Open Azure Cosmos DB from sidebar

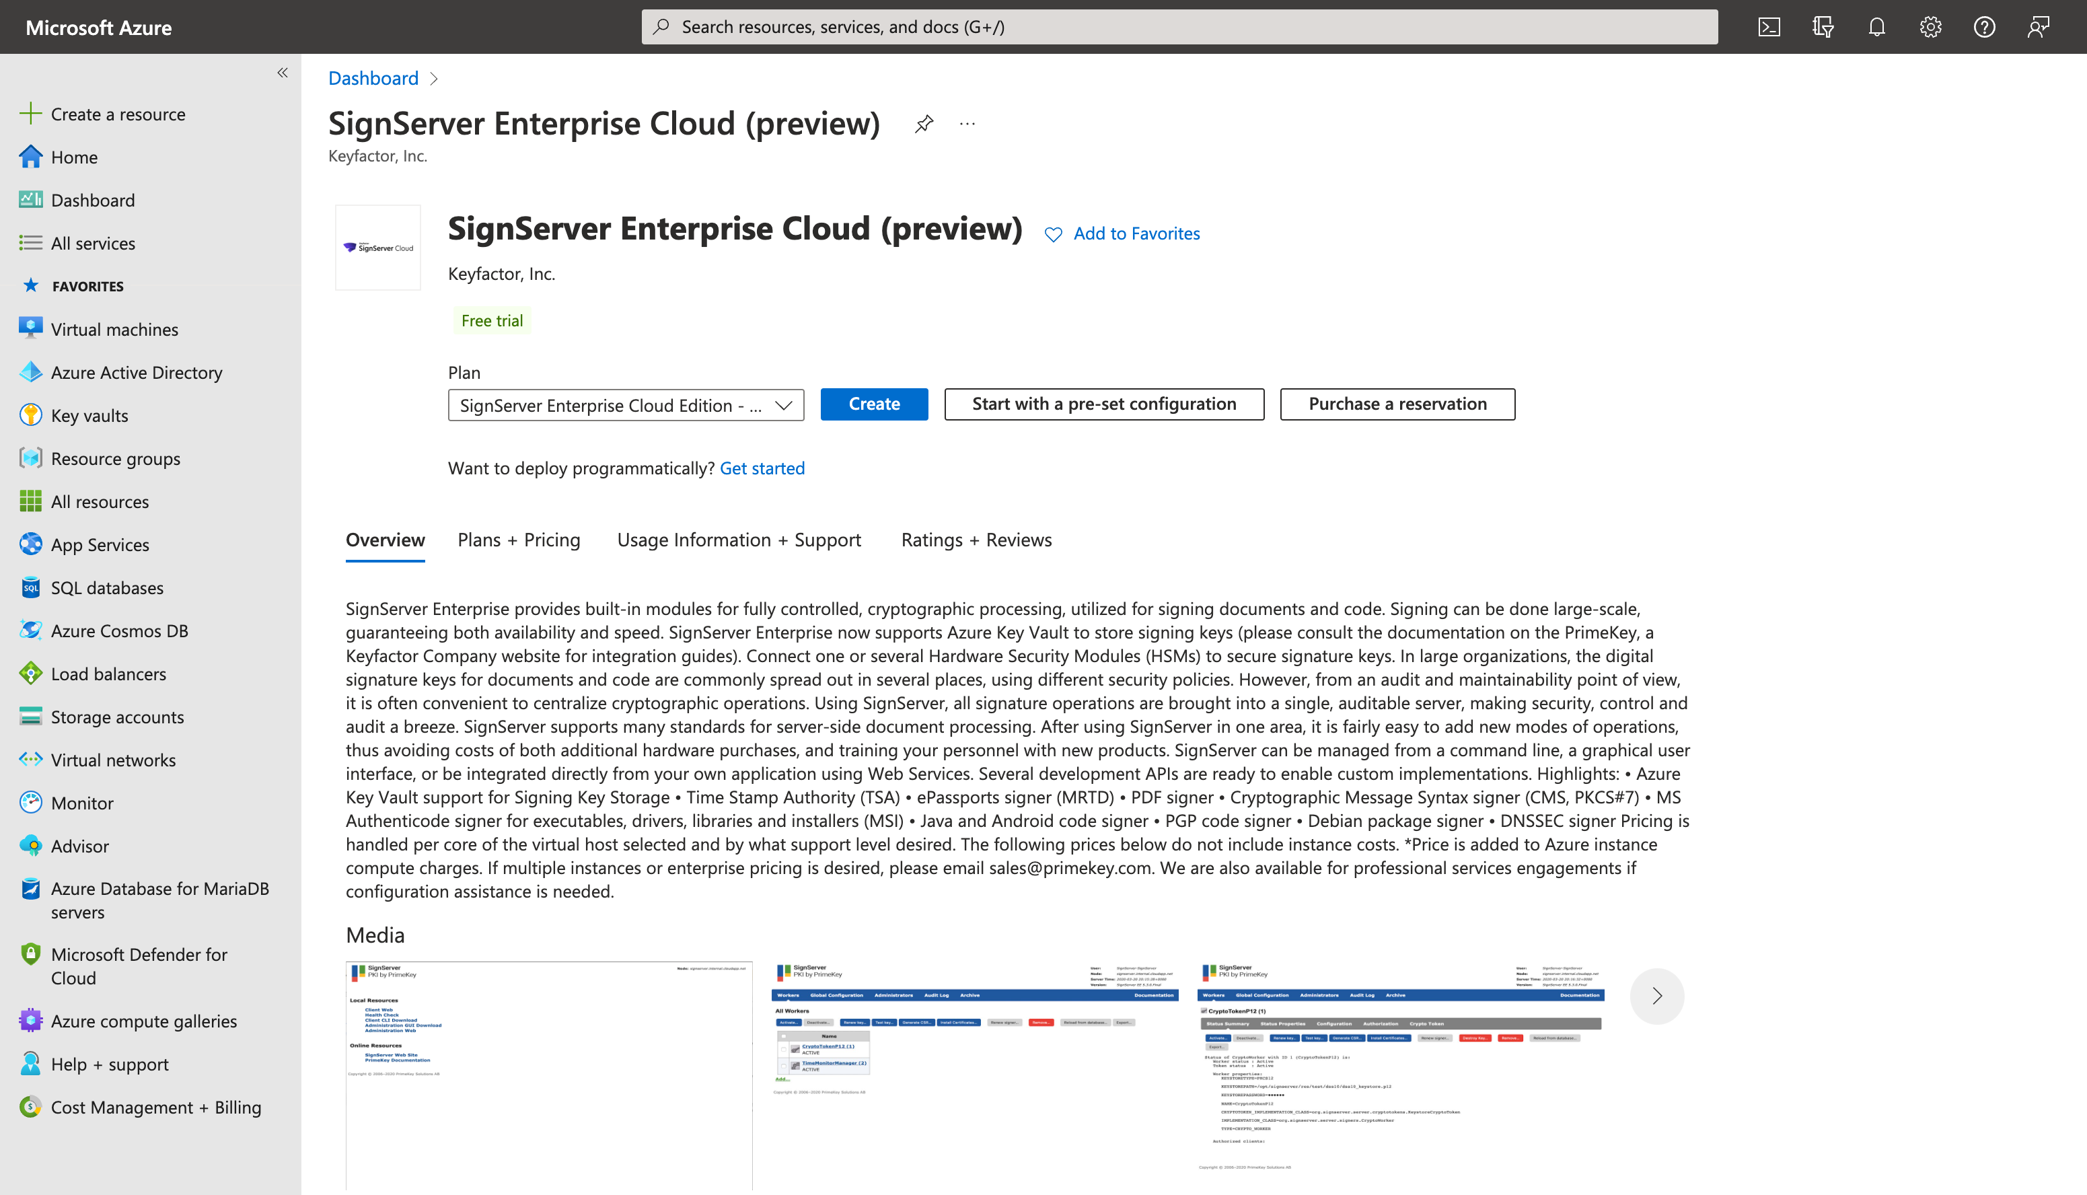point(119,630)
